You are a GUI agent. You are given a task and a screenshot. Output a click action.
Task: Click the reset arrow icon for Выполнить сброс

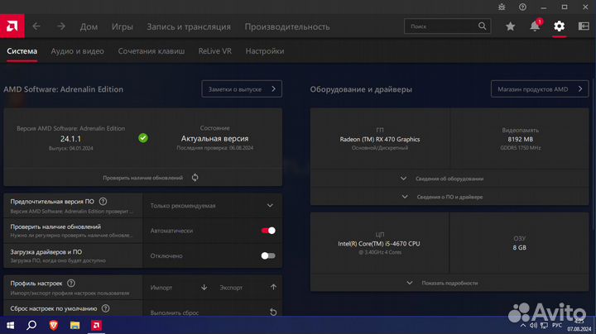[273, 312]
